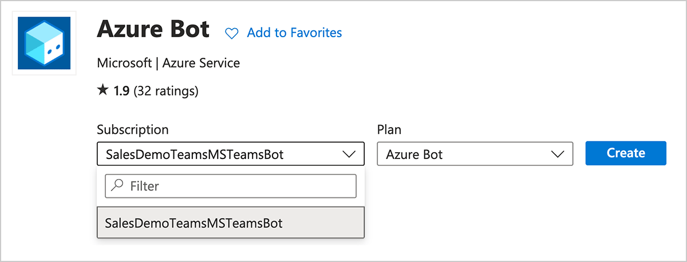Click the star rating icon
The height and width of the screenshot is (262, 687).
[x=102, y=90]
